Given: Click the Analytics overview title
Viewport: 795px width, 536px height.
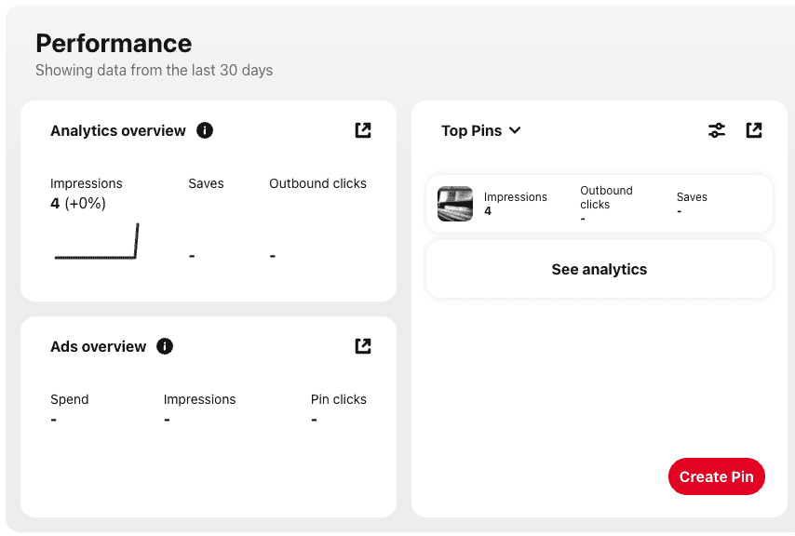Looking at the screenshot, I should [117, 130].
